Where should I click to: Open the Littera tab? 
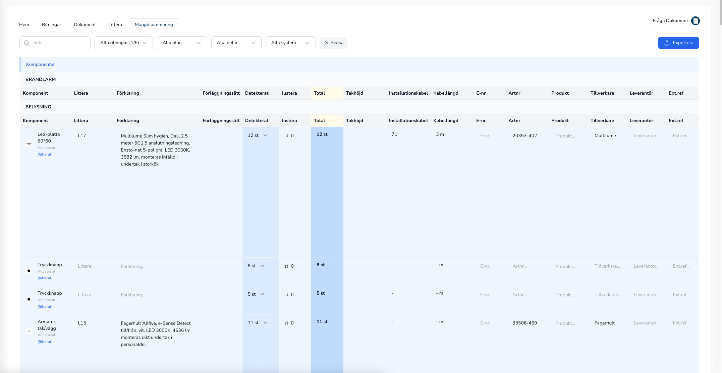(x=115, y=24)
